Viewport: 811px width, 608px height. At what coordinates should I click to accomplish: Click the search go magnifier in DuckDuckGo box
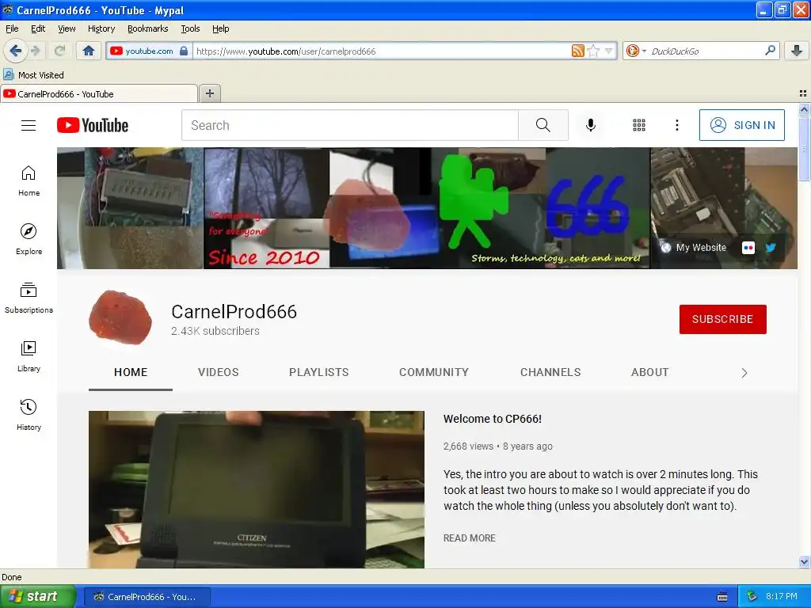[770, 51]
